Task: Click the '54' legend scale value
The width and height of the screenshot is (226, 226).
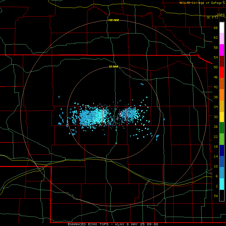Action: coord(216,57)
